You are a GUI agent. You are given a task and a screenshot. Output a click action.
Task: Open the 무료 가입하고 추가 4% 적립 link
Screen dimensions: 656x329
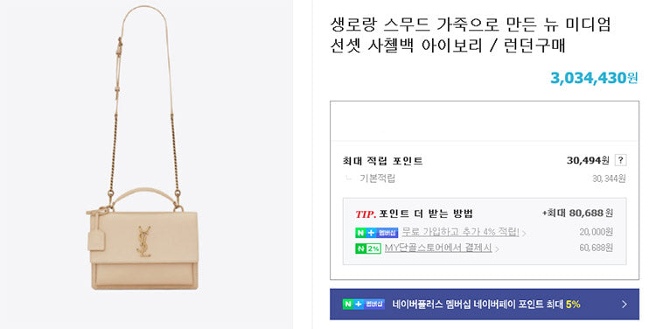click(460, 232)
